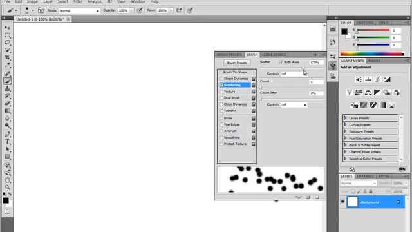This screenshot has width=412, height=232.
Task: Select the Background layer thumbnail
Action: tap(353, 202)
